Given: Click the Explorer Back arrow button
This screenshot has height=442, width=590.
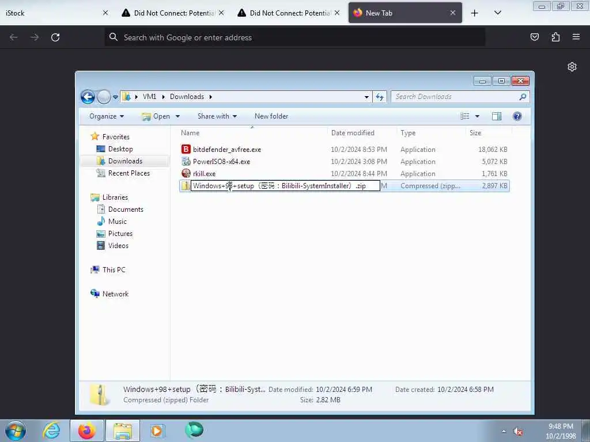Looking at the screenshot, I should coord(88,97).
